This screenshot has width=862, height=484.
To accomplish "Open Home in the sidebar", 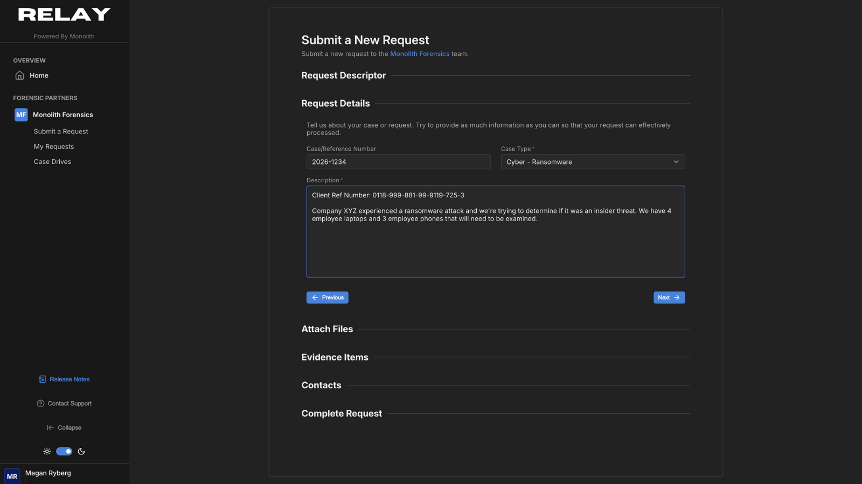I will click(39, 75).
